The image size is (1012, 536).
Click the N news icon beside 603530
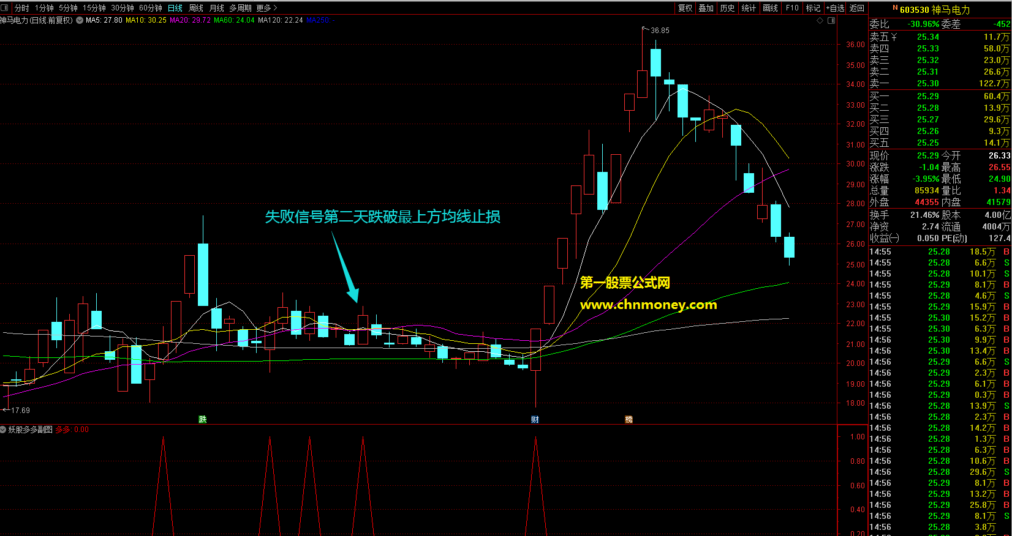(x=895, y=9)
